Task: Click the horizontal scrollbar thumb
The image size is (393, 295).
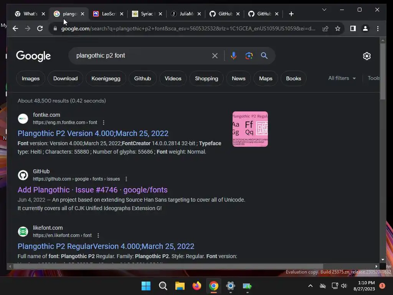Action: click(x=168, y=267)
